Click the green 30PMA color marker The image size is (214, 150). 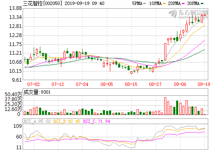[x=202, y=4]
